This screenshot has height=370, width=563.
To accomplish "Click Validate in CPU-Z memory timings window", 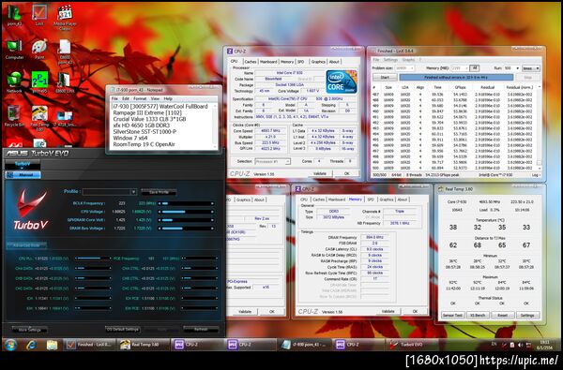I will tap(388, 311).
